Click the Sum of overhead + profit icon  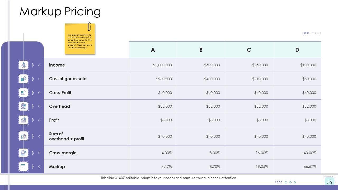pos(24,136)
